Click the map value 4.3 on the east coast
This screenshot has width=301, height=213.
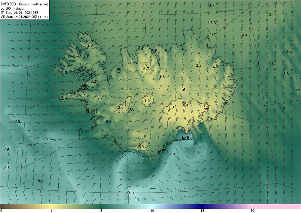225,65
